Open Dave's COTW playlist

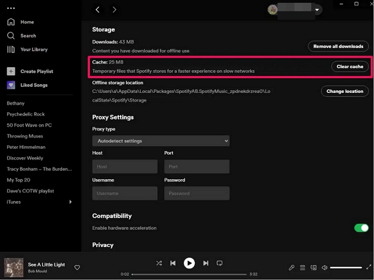(x=30, y=191)
